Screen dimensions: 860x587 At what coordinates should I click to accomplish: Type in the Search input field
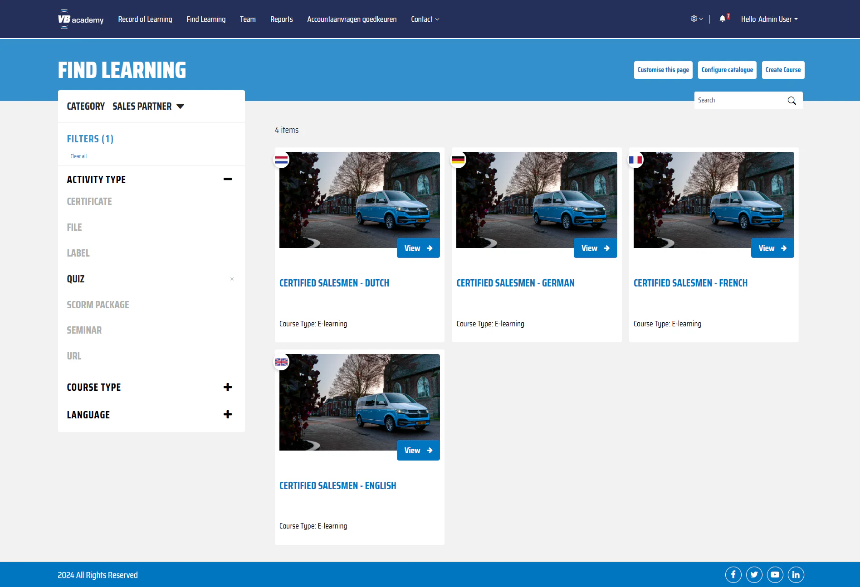tap(739, 101)
